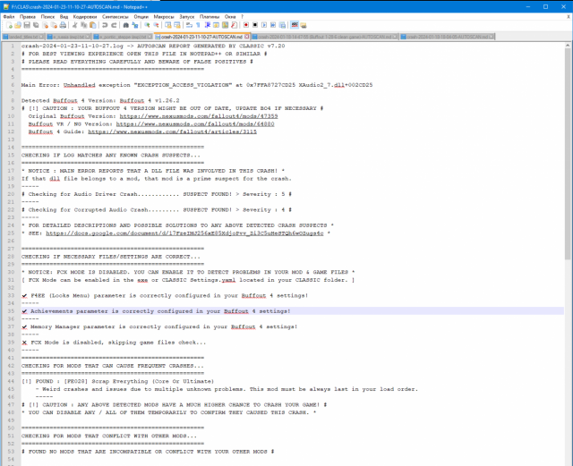Stop macro recording with the black square icon
573x466 pixels.
pyautogui.click(x=255, y=25)
